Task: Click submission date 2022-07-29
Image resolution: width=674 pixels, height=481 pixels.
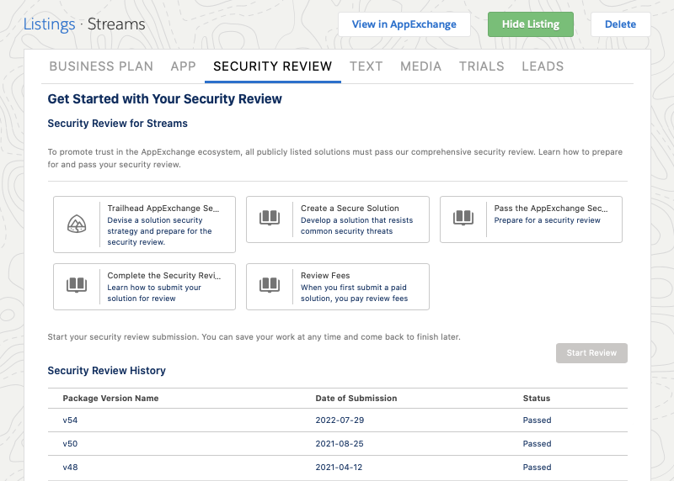Action: (340, 420)
